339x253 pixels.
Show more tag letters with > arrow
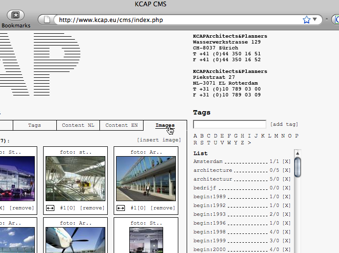pyautogui.click(x=249, y=143)
